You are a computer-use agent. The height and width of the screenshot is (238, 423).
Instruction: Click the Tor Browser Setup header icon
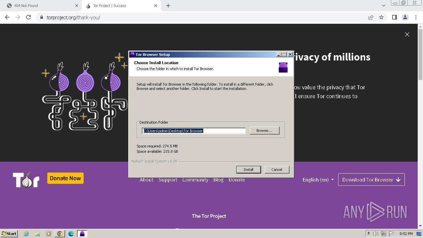[283, 67]
